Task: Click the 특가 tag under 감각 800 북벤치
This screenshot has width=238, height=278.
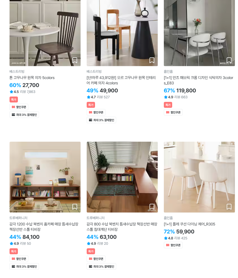Action: click(91, 251)
